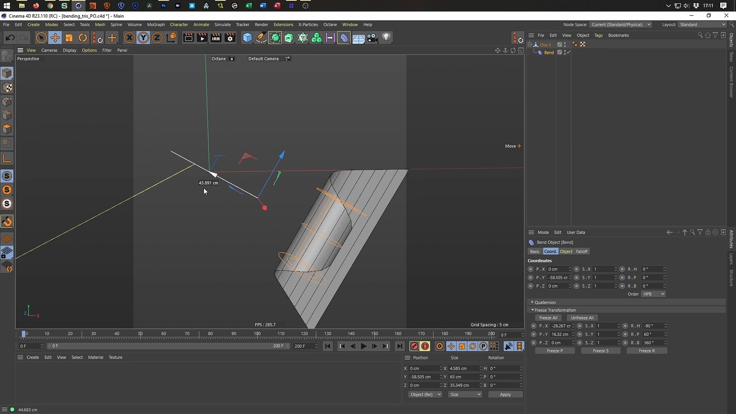This screenshot has width=736, height=414.
Task: Toggle Y axis lock
Action: point(143,38)
